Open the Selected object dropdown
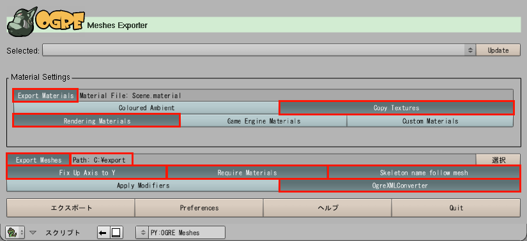The width and height of the screenshot is (527, 241). click(259, 50)
